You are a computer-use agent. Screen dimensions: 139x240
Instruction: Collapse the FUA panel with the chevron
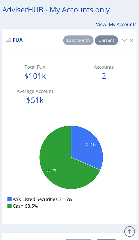pyautogui.click(x=124, y=40)
